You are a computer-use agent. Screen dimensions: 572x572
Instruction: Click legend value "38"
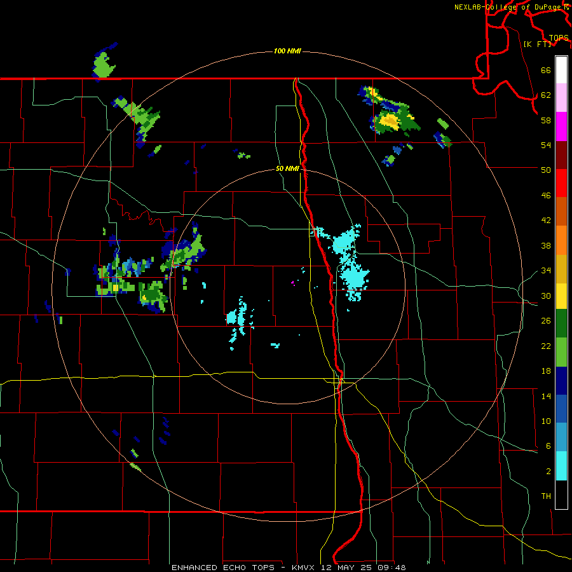tap(546, 245)
